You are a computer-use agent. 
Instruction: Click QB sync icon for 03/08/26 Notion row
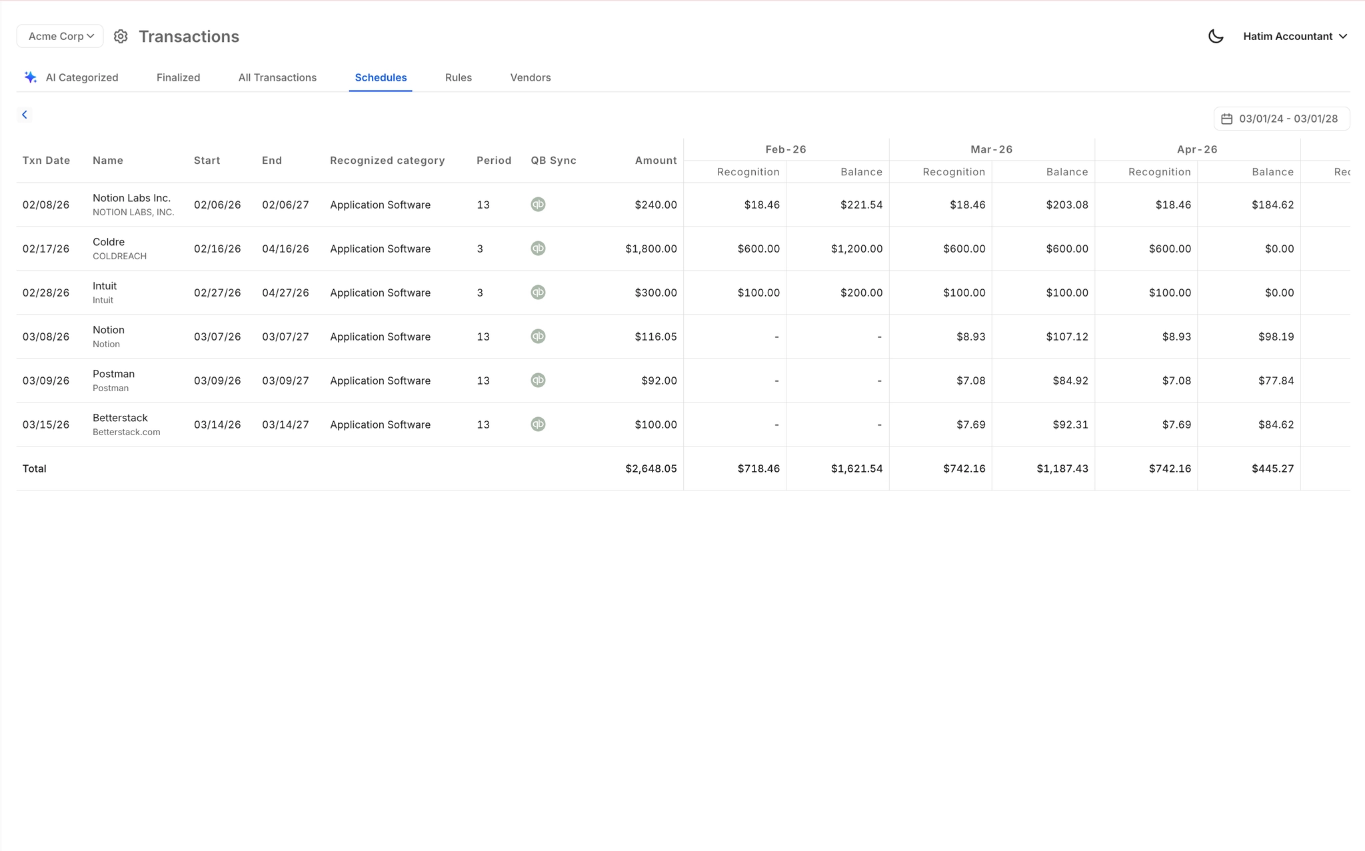538,337
